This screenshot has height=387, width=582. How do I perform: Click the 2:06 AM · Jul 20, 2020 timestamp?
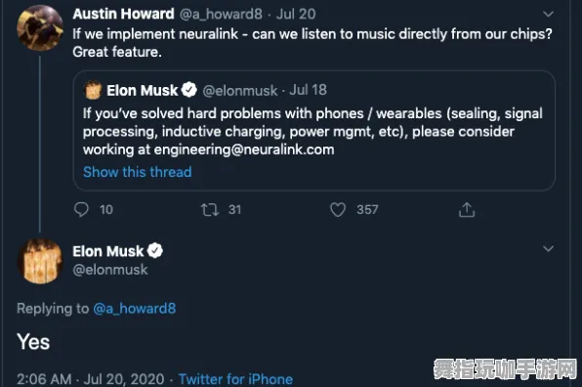90,379
